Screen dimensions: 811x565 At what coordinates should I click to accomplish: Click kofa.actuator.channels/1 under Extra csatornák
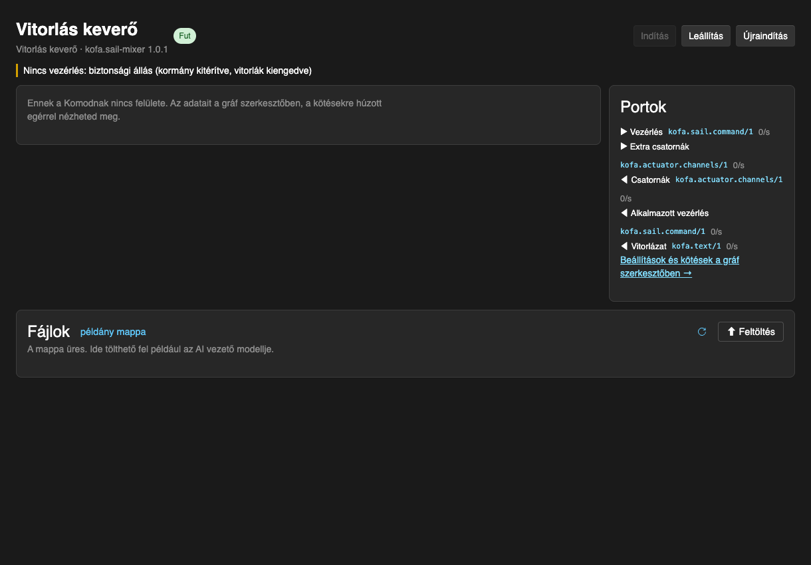674,165
